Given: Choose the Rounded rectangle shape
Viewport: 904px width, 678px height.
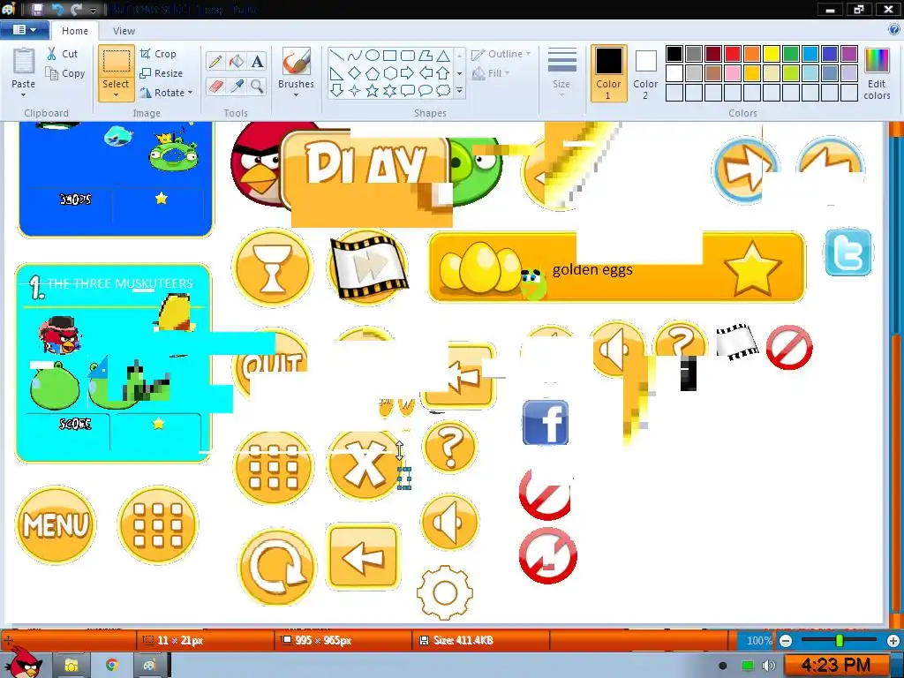Looking at the screenshot, I should tap(408, 56).
